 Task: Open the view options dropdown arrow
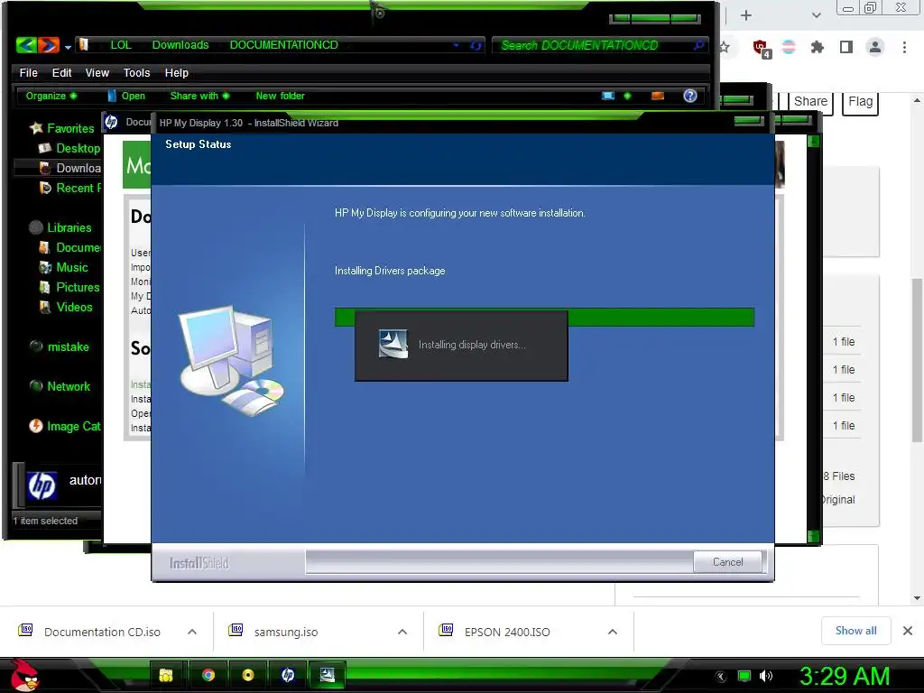pos(628,96)
